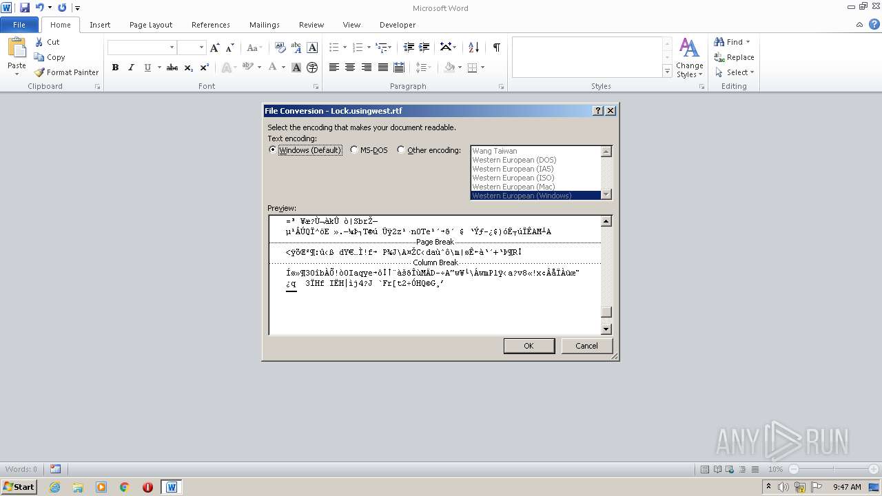The height and width of the screenshot is (496, 882).
Task: Click Decrease Indent icon
Action: click(x=409, y=48)
